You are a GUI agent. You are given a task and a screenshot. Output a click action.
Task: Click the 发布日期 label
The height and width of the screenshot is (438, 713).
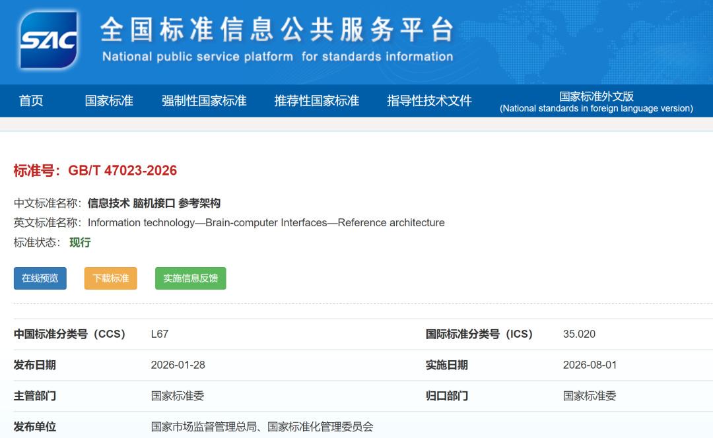click(x=34, y=365)
